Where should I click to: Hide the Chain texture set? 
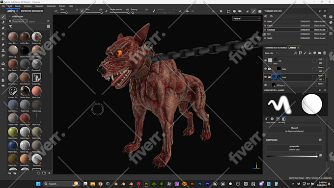coord(265,26)
